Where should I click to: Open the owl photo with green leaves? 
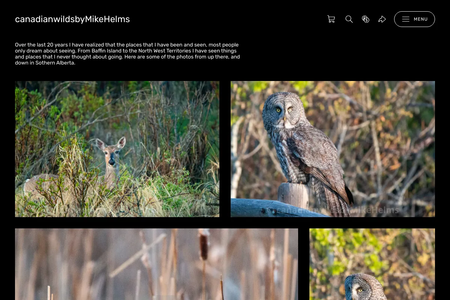[x=372, y=264]
